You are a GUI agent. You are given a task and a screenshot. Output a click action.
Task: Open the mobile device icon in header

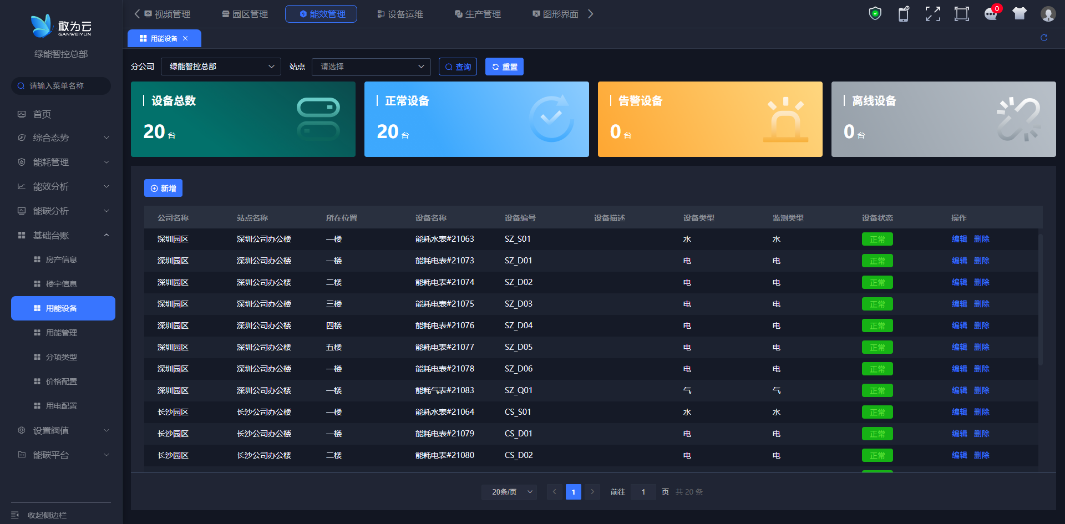[x=904, y=14]
